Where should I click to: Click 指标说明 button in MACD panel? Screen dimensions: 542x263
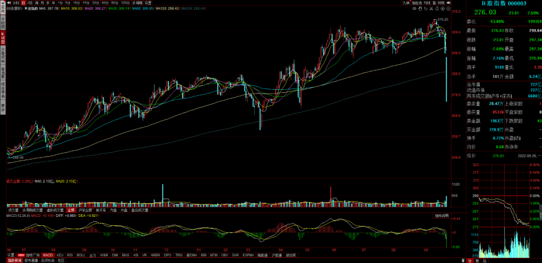click(442, 216)
